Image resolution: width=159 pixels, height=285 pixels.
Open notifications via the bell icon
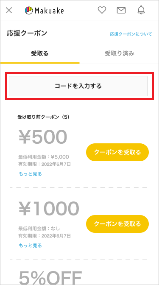click(x=141, y=10)
